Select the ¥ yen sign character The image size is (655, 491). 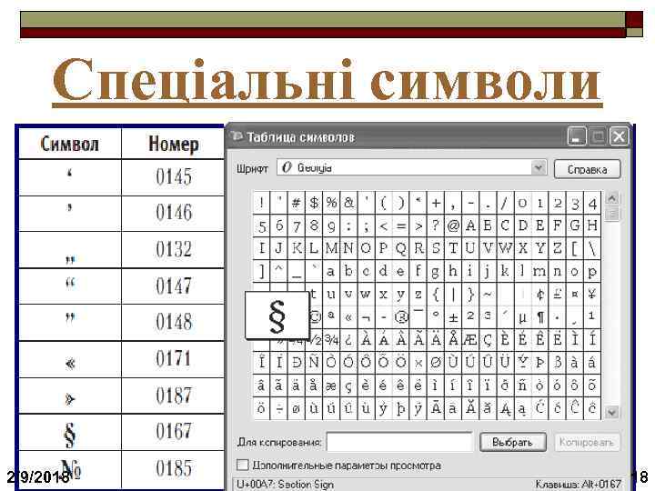[592, 294]
